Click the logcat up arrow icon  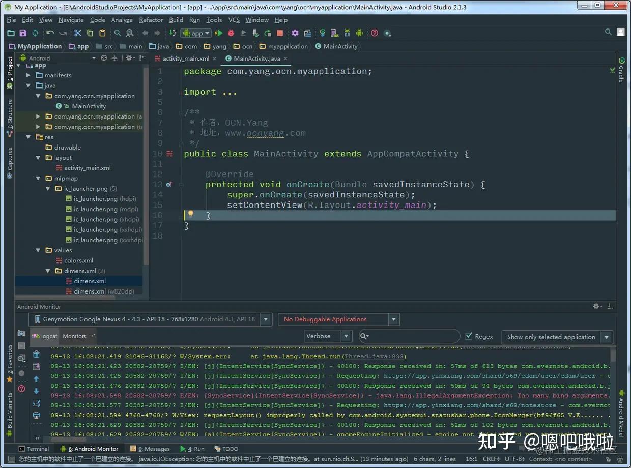36,379
